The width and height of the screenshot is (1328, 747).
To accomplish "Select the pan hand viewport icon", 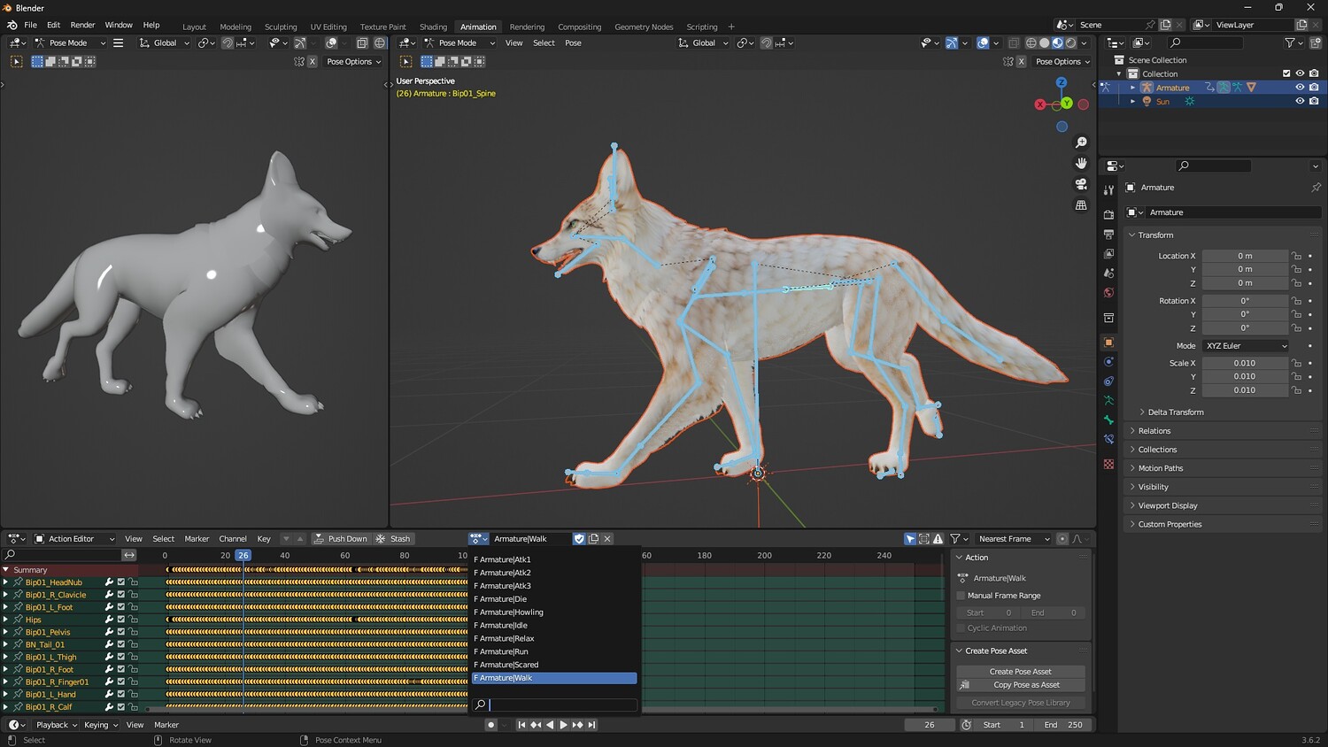I will [1081, 164].
